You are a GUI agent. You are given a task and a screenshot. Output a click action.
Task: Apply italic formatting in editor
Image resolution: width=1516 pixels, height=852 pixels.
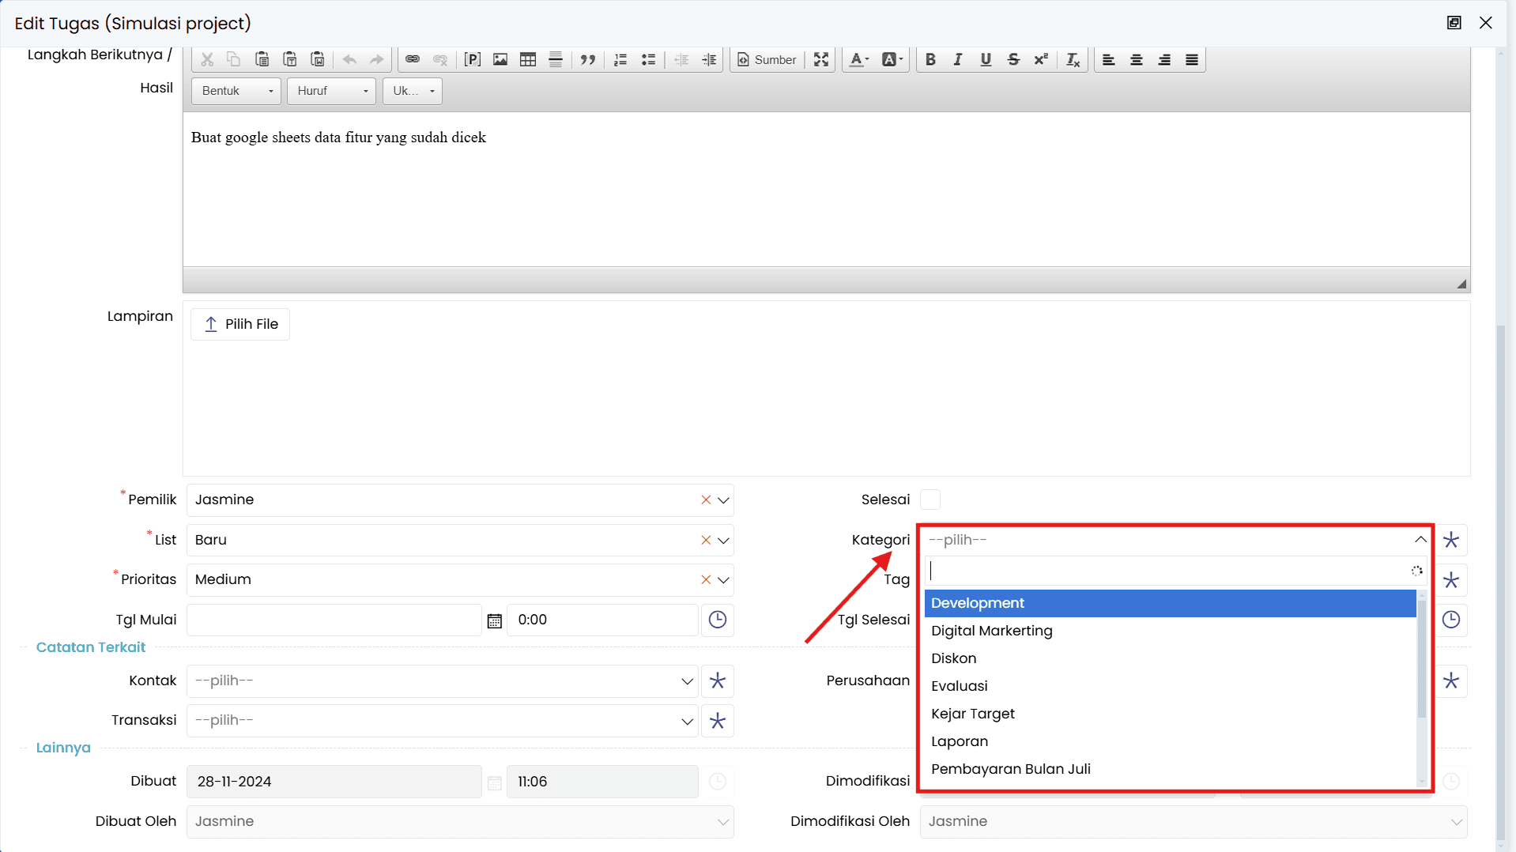(958, 59)
